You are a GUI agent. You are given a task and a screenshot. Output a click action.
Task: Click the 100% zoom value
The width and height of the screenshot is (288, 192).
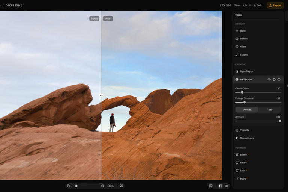coord(110,186)
